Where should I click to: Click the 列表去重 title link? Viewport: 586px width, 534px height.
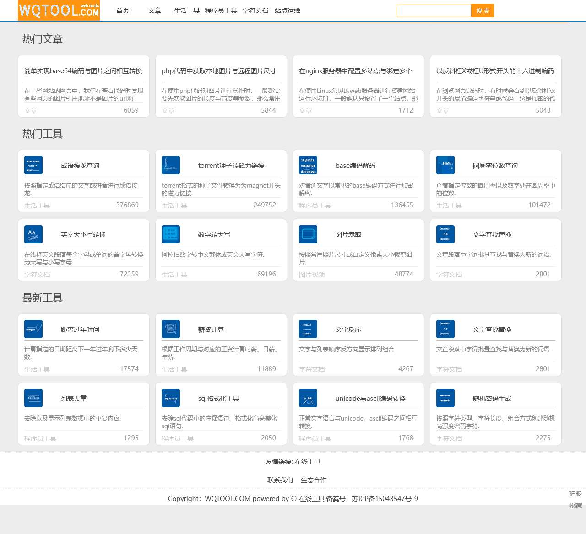click(x=74, y=399)
